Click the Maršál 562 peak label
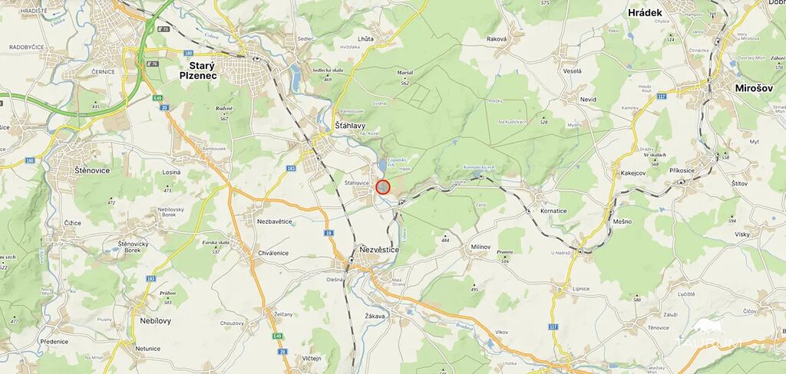 405,77
